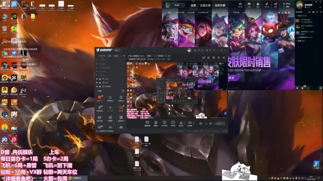Open settings gear next to start button
The width and height of the screenshot is (323, 181).
pos(210,123)
